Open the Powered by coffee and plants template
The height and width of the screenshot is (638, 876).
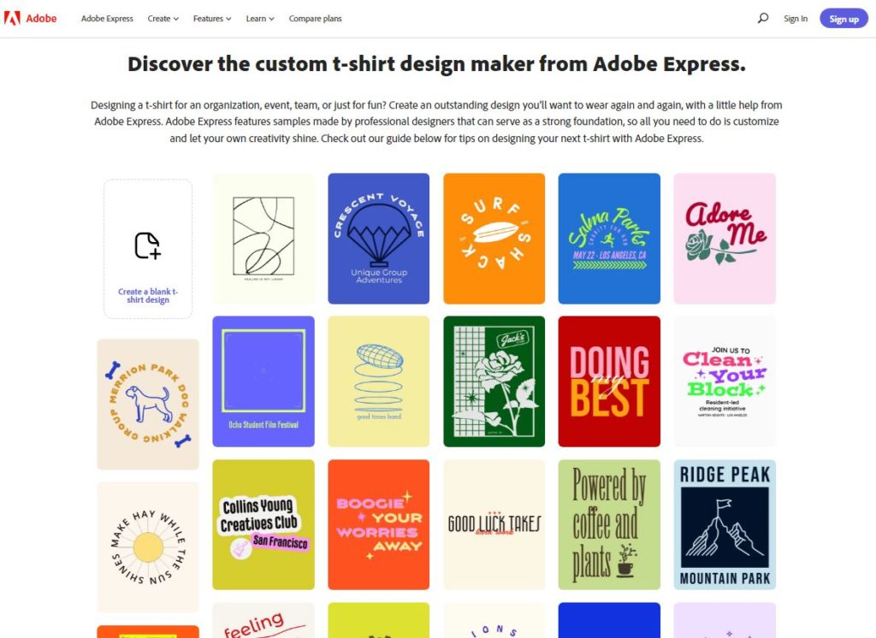(x=609, y=524)
